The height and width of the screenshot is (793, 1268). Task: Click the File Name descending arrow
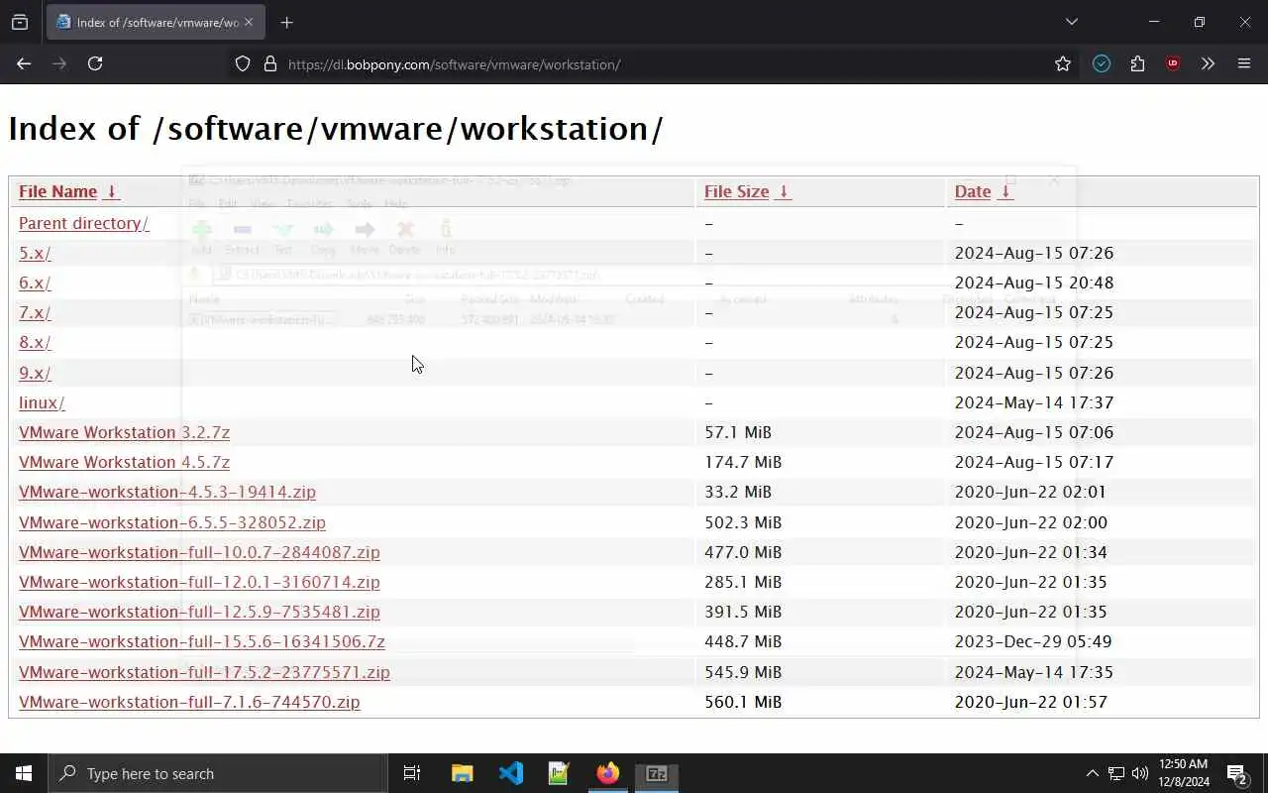(112, 191)
